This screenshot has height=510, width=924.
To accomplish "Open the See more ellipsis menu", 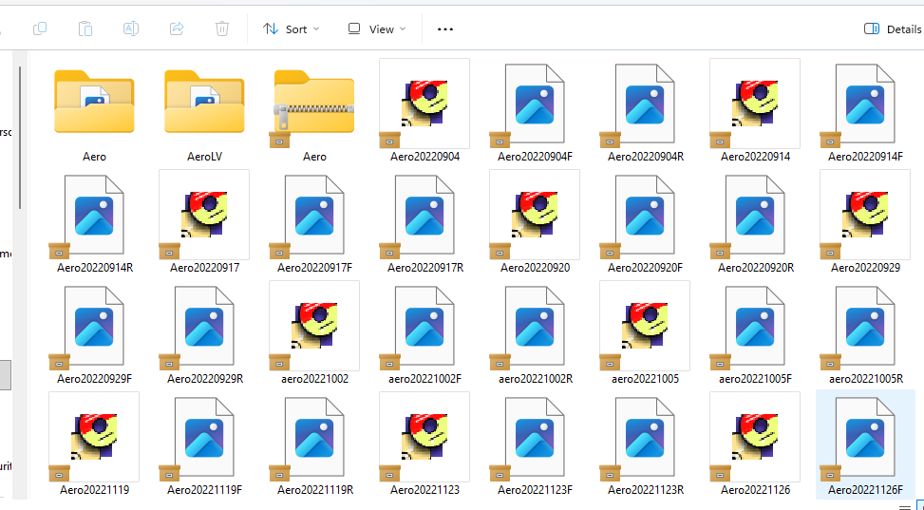I will (x=445, y=28).
